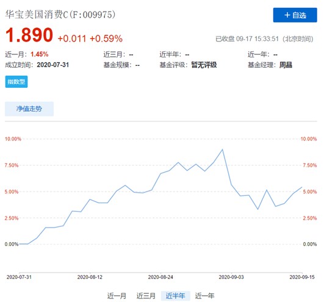Select the highlighted 近半年 range
Viewport: 324px width, 302px height.
pyautogui.click(x=176, y=296)
